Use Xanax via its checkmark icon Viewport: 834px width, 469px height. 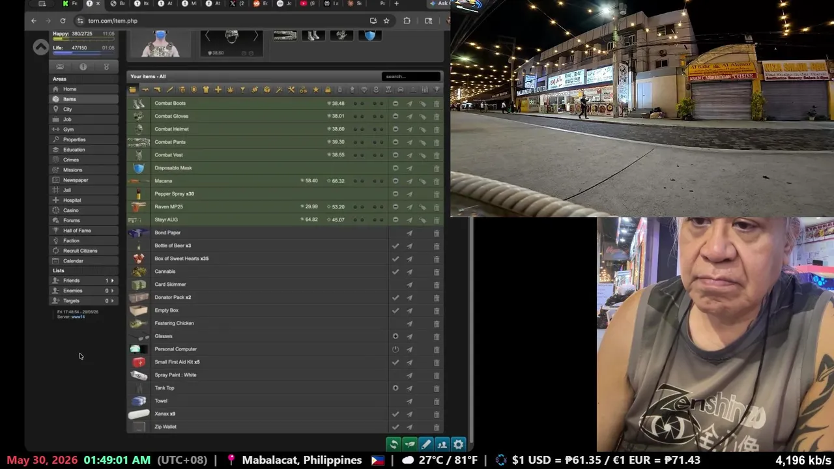(x=395, y=414)
